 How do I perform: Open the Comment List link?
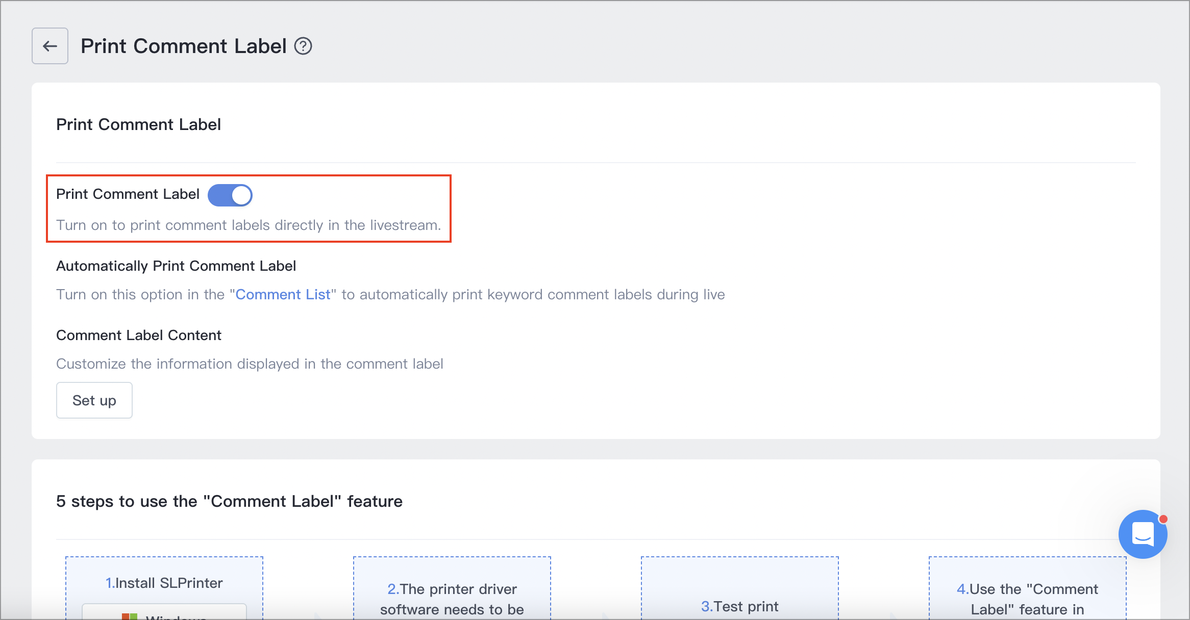(283, 295)
